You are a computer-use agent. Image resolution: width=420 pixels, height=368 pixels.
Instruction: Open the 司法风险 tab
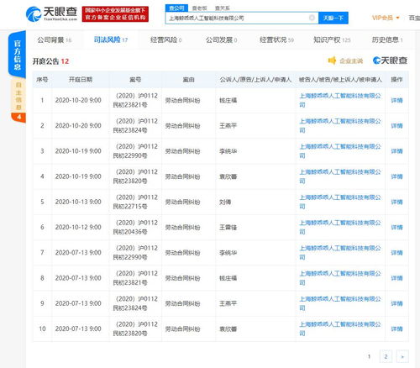(111, 39)
